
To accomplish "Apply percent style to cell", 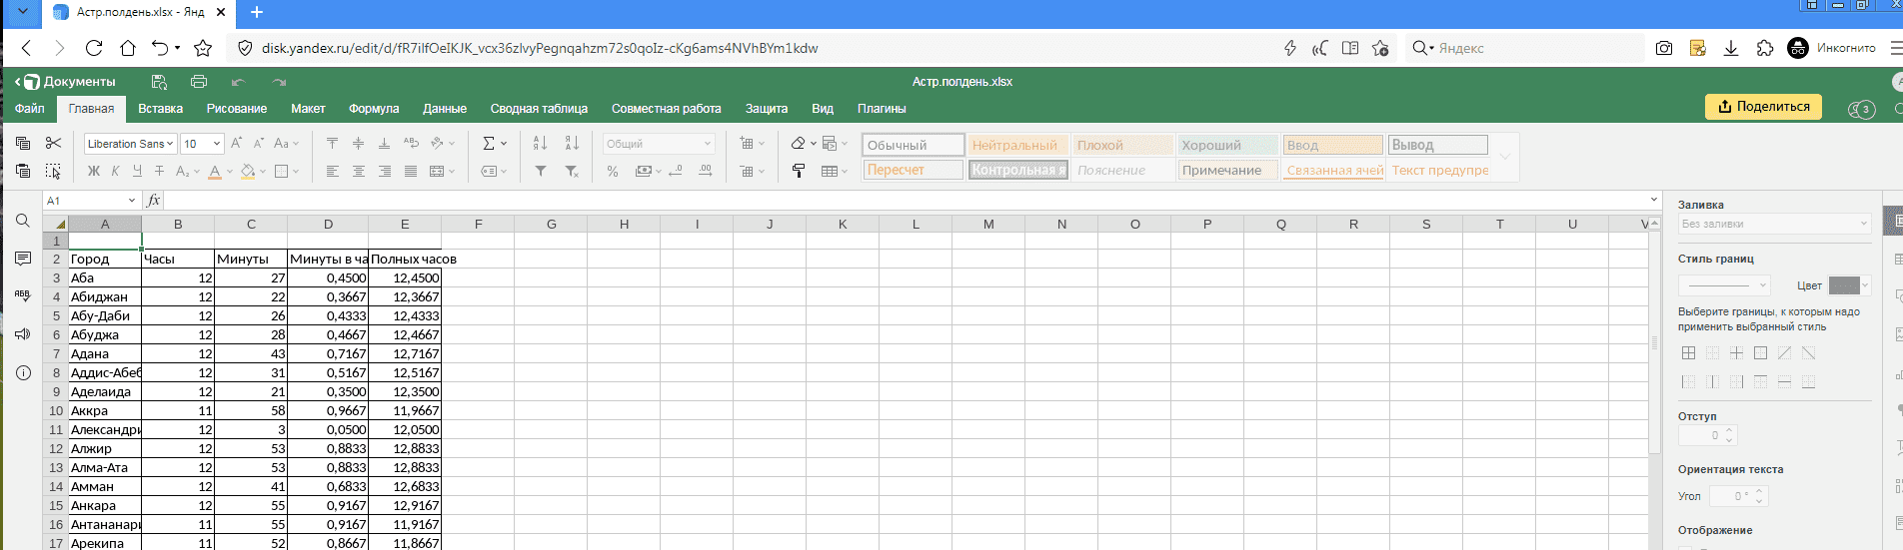I will [613, 172].
